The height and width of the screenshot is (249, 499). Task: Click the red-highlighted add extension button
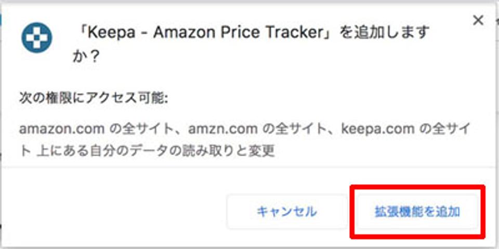click(x=417, y=212)
